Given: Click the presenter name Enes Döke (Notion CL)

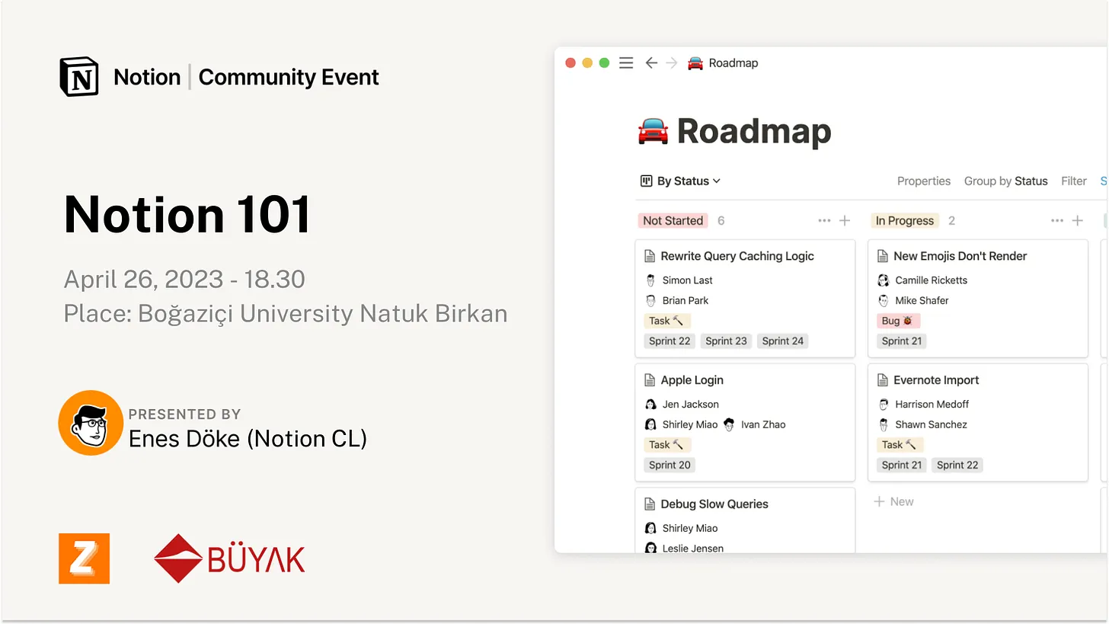Looking at the screenshot, I should 248,439.
